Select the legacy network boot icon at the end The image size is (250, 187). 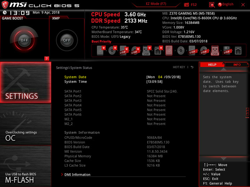[238, 51]
